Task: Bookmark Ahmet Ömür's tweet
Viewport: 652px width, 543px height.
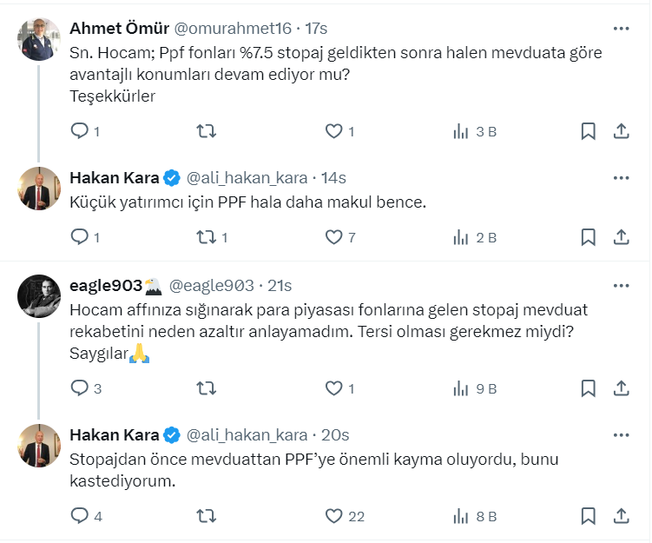Action: [x=588, y=131]
